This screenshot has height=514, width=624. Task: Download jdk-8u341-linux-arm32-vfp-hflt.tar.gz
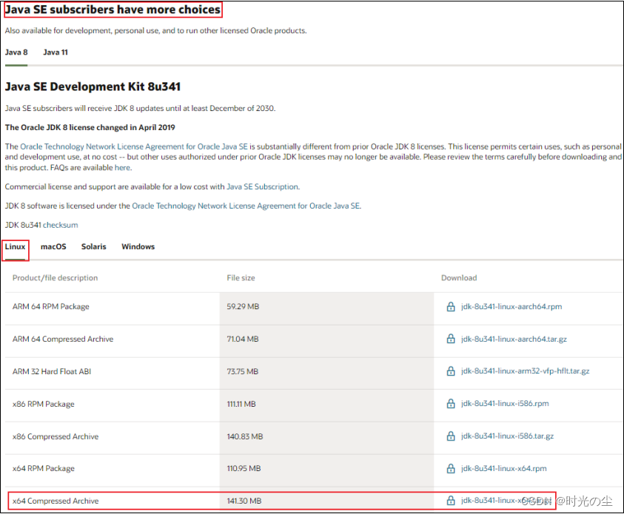point(525,371)
